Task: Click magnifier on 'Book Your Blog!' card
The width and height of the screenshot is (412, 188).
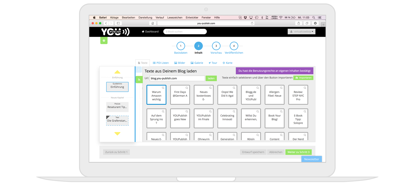Action: pos(281,112)
